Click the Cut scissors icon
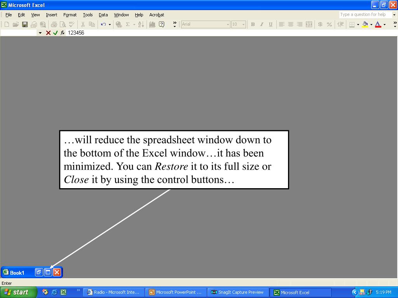Viewport: 398px width, 298px height. coord(83,24)
